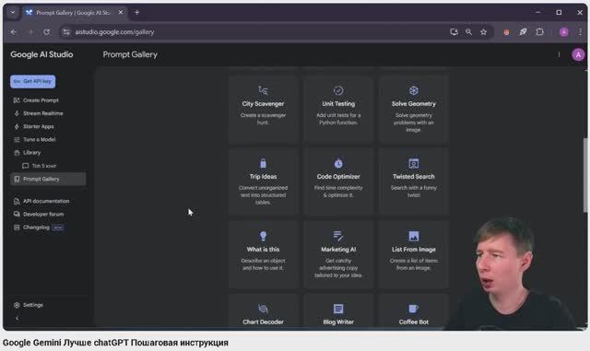Click the Code Optimizer timer icon
Viewport: 590px width, 351px height.
[x=338, y=163]
